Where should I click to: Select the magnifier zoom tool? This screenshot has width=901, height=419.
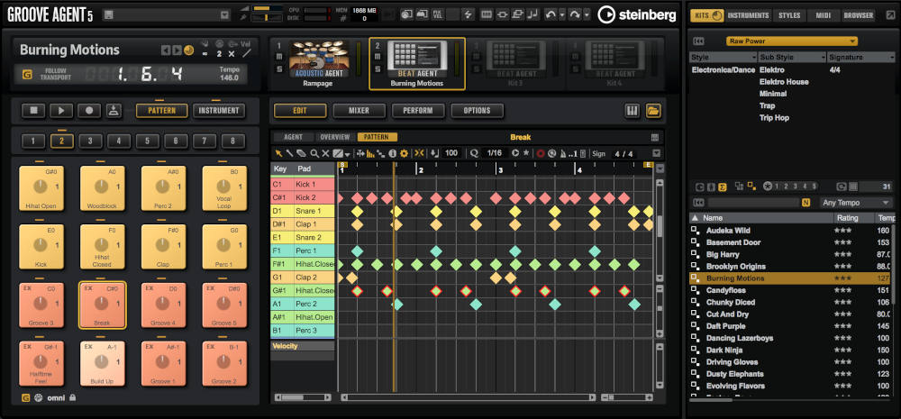(314, 153)
